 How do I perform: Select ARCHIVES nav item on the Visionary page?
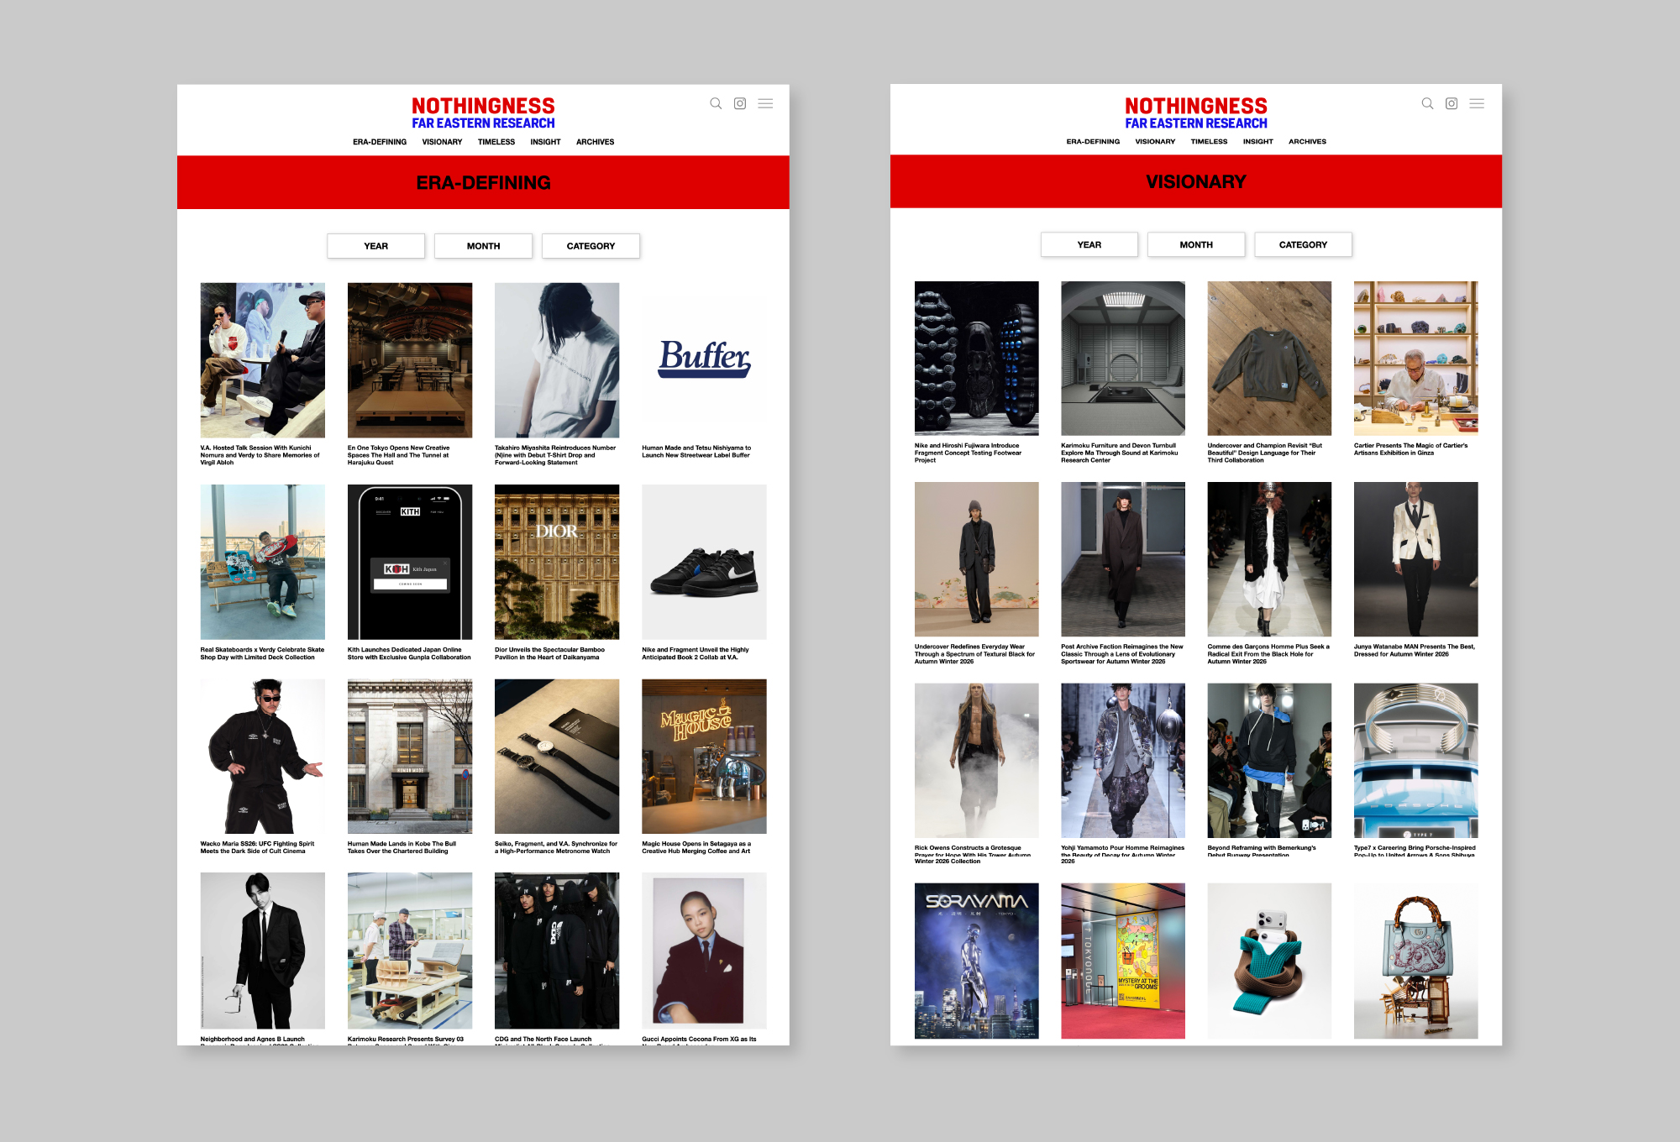[1307, 141]
